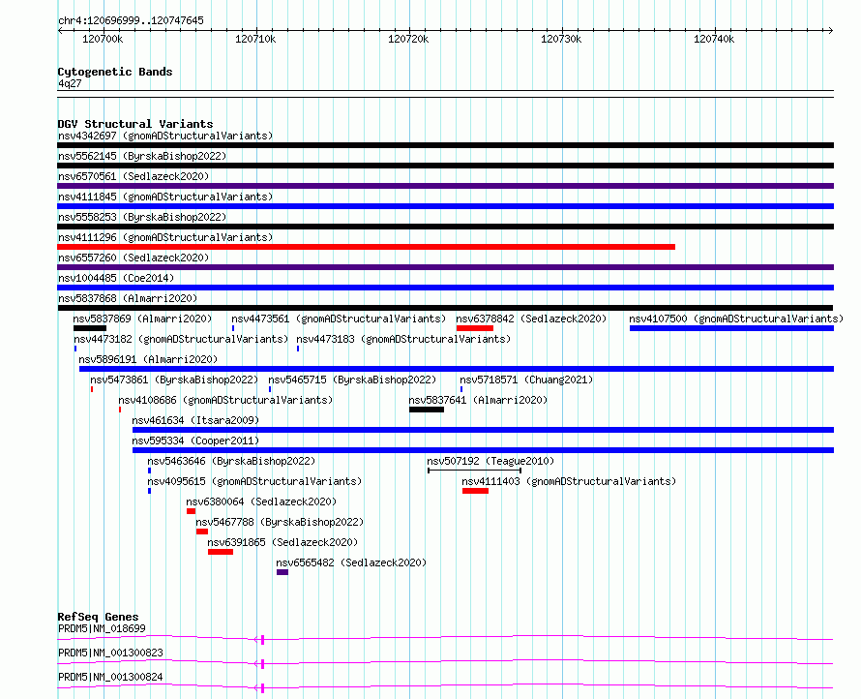Viewport: 861px width, 699px height.
Task: Select red bar under nsv6391865
Action: pyautogui.click(x=221, y=552)
